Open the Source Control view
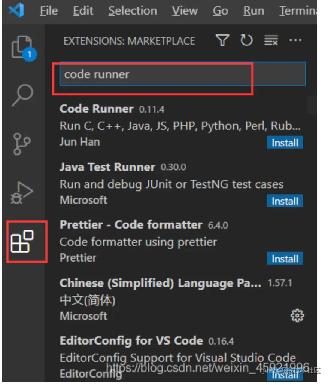Screen dimensions: 331x385 22,144
